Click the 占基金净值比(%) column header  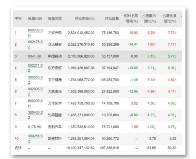point(170,19)
